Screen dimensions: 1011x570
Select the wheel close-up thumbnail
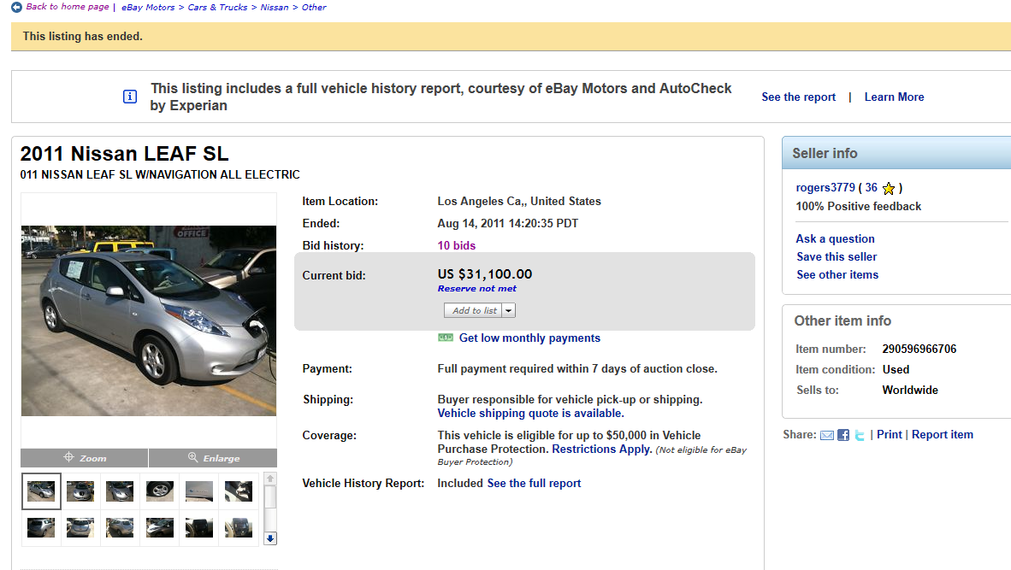coord(160,491)
